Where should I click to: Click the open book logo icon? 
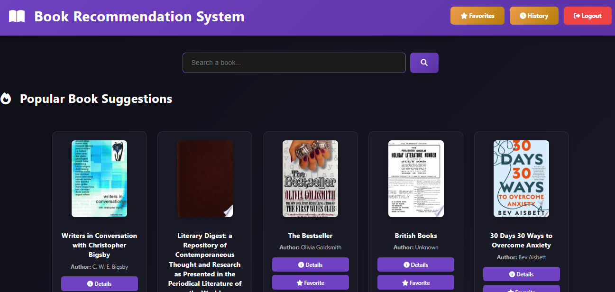17,17
